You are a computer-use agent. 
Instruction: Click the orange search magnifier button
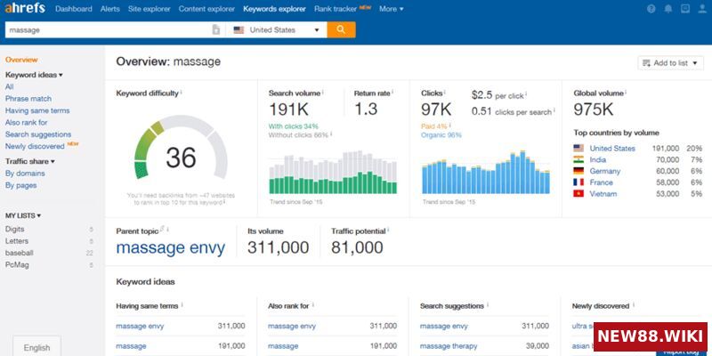(341, 30)
